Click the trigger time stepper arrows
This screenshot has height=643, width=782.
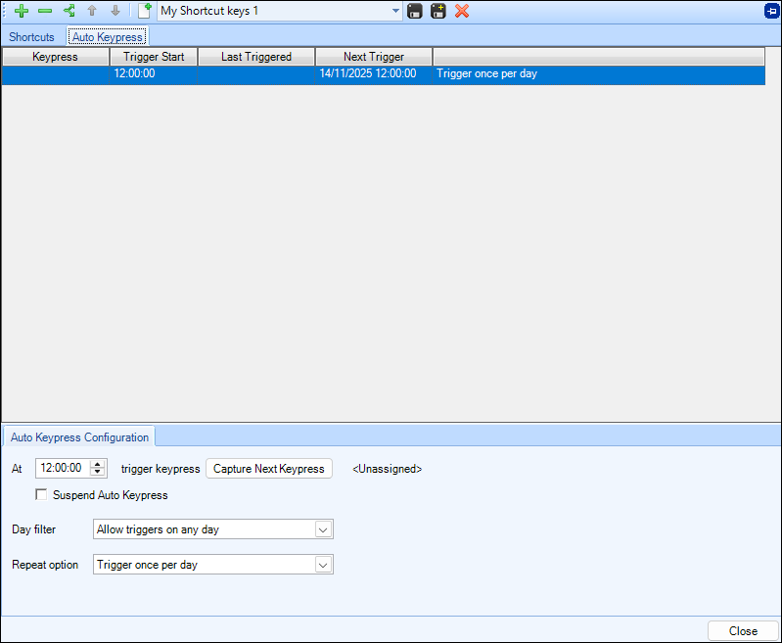coord(97,469)
